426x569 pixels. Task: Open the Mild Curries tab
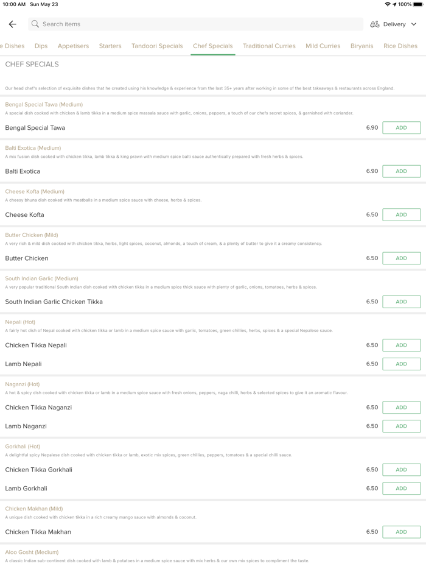pos(323,46)
